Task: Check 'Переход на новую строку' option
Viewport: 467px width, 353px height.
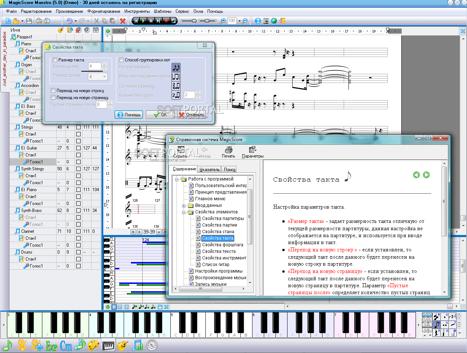Action: click(53, 91)
